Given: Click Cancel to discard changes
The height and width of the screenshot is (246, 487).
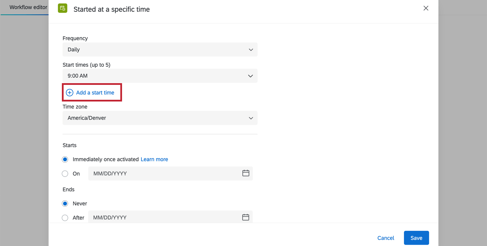Looking at the screenshot, I should (386, 238).
